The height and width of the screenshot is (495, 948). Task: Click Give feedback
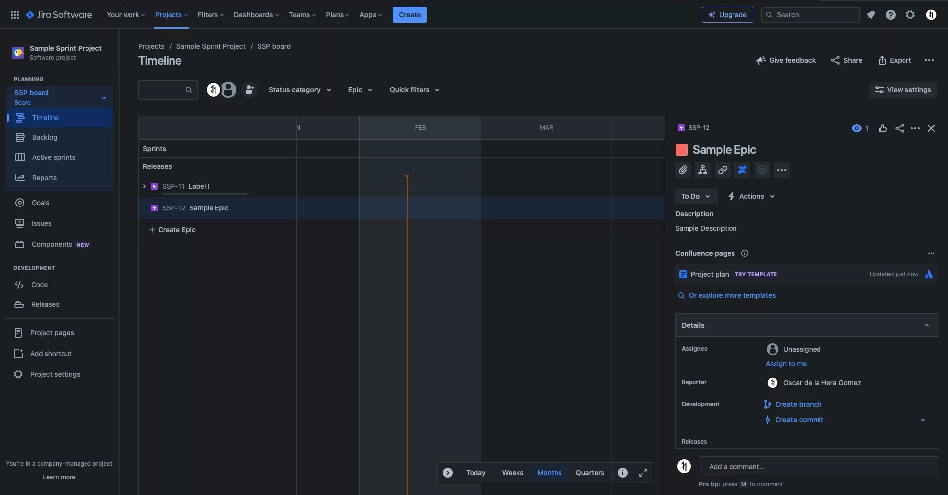pos(786,60)
